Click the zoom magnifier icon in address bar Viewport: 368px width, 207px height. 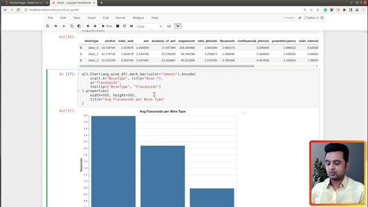point(305,10)
